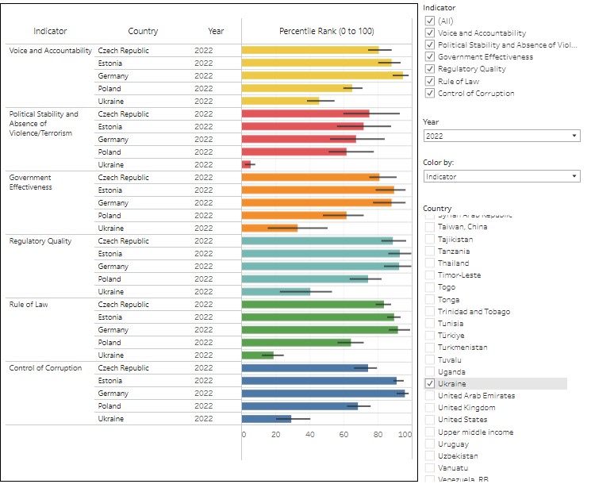Check United Arab Emirates country checkbox

430,395
